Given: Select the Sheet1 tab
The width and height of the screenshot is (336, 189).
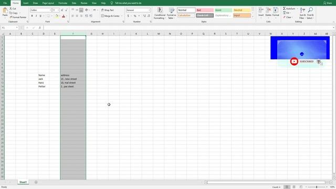Looking at the screenshot, I should coord(23,182).
